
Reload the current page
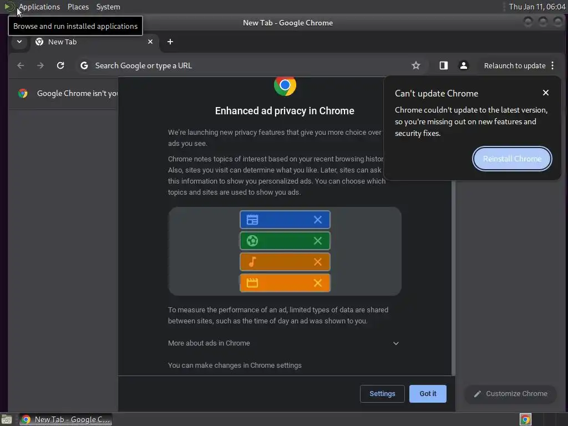pyautogui.click(x=60, y=65)
